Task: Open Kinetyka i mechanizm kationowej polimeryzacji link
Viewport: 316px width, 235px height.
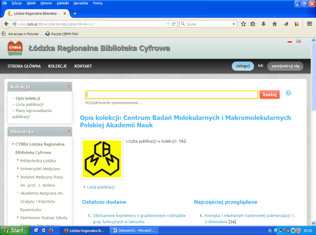Action: coord(250,219)
